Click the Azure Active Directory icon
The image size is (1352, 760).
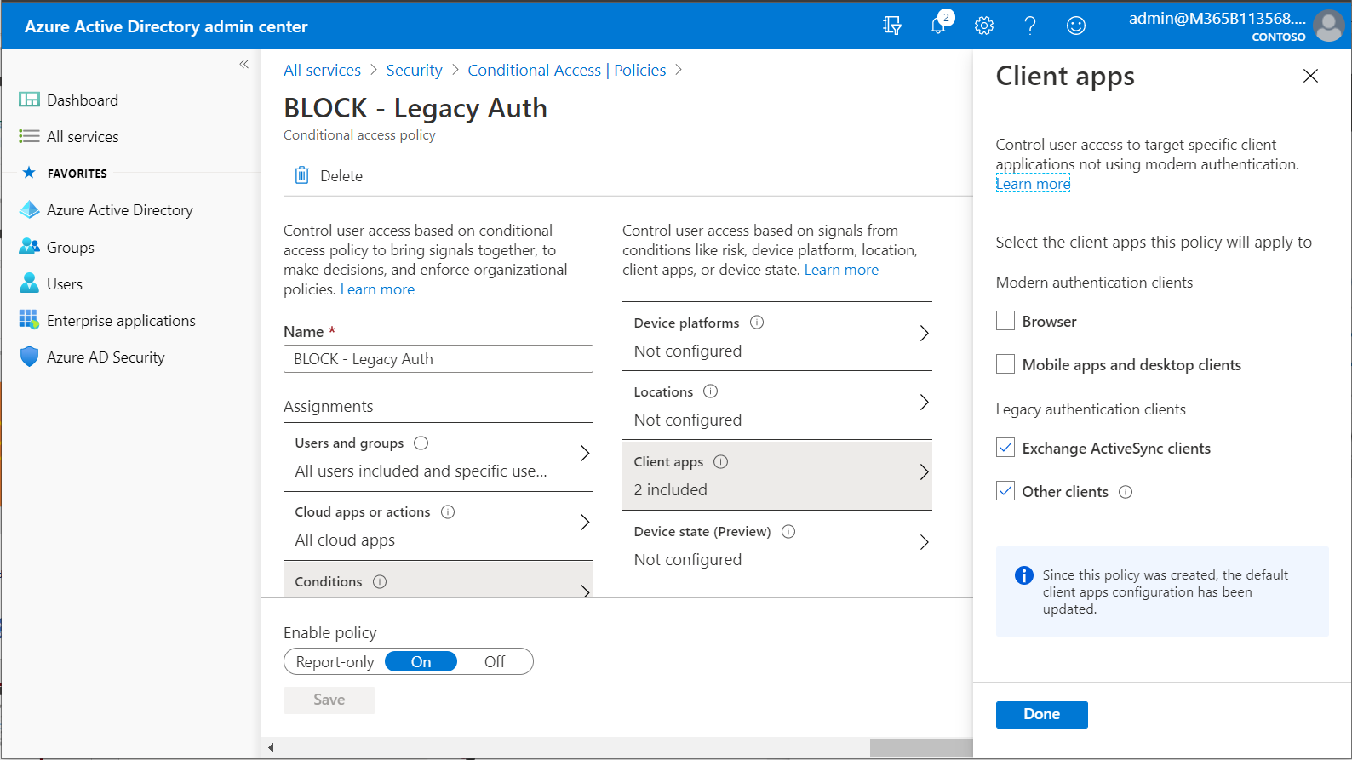(x=29, y=209)
